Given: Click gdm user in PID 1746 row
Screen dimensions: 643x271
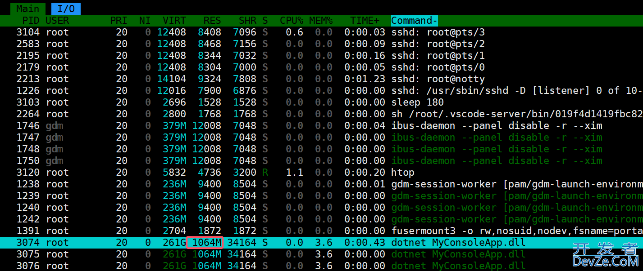Looking at the screenshot, I should pyautogui.click(x=54, y=126).
